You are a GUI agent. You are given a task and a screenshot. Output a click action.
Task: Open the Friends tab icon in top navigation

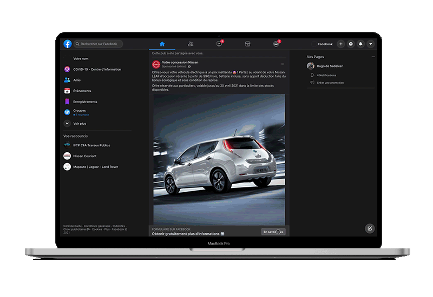[191, 44]
